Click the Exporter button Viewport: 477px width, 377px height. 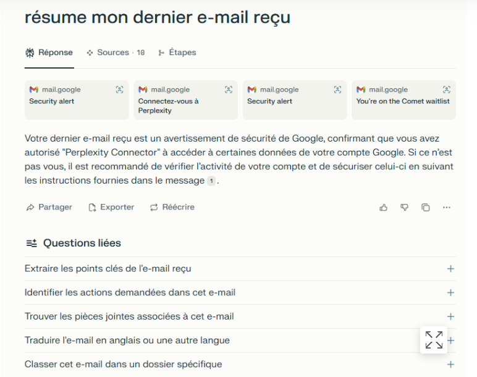(x=111, y=207)
